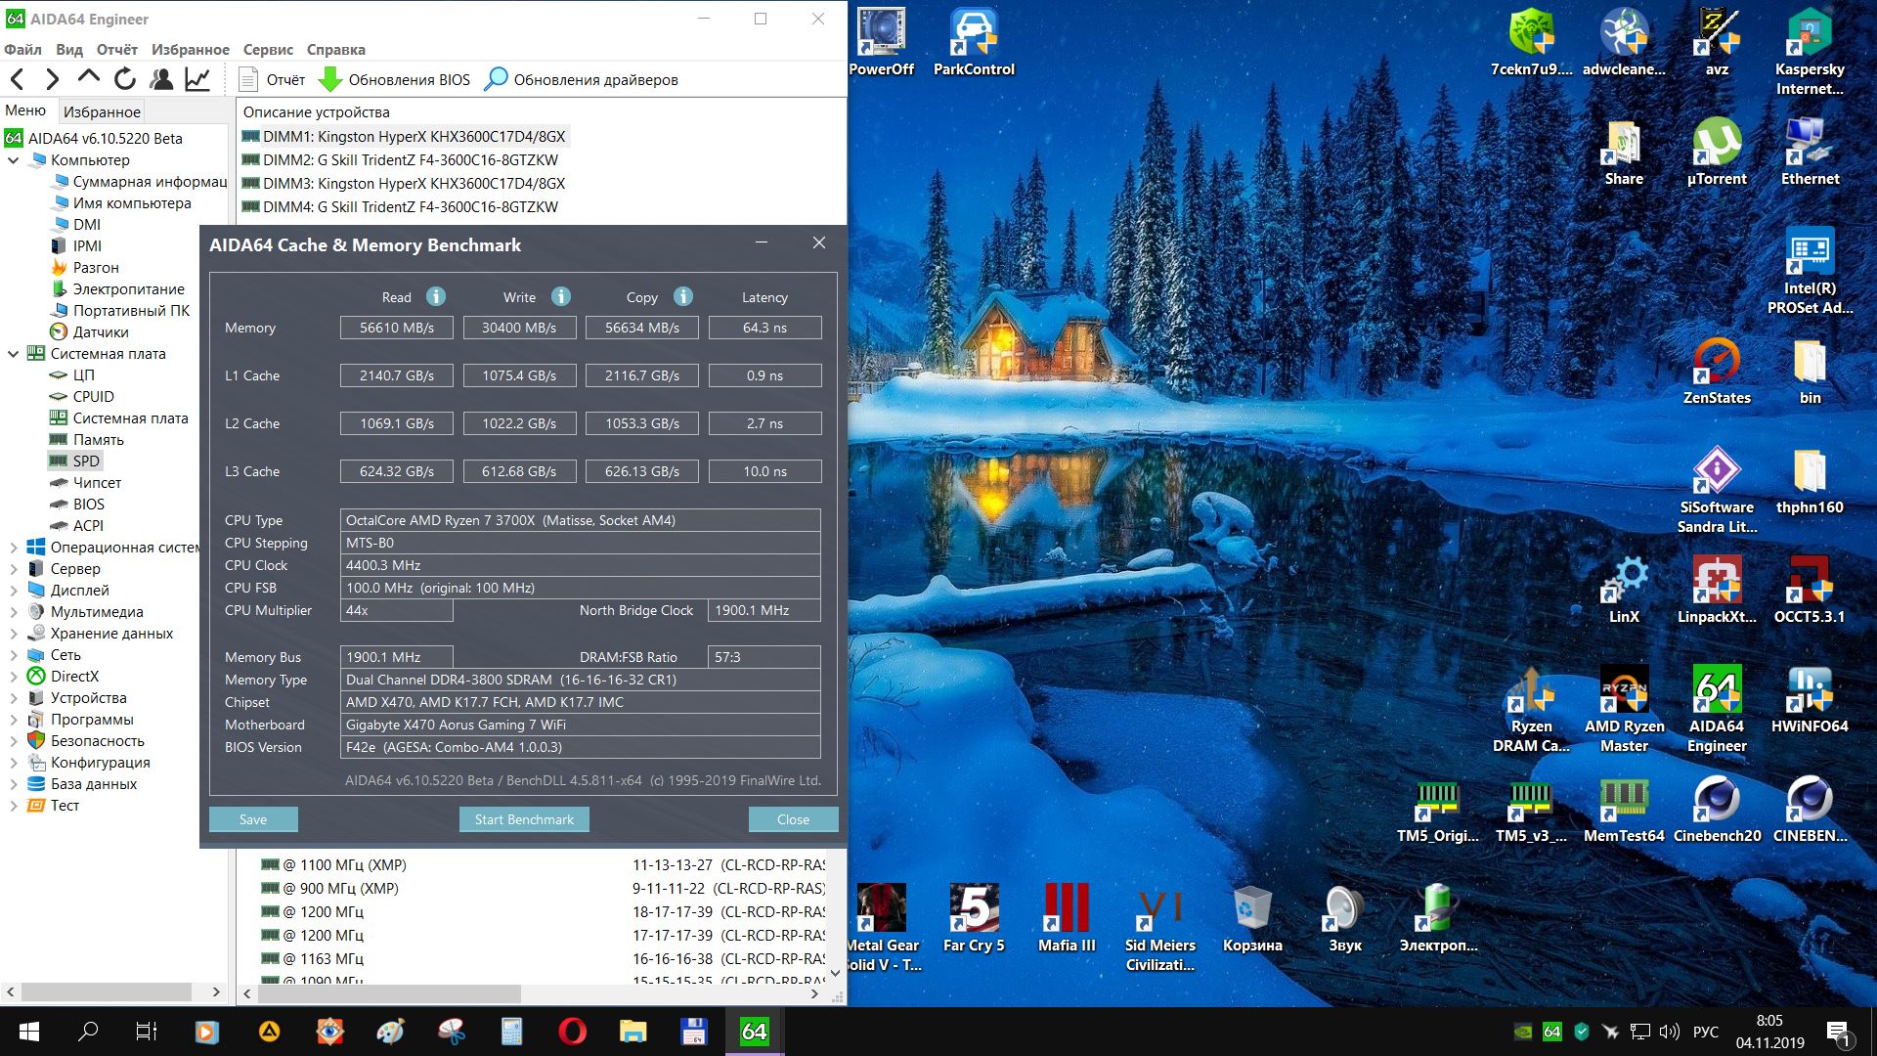Click the Back navigation arrow icon
1877x1056 pixels.
pyautogui.click(x=18, y=79)
